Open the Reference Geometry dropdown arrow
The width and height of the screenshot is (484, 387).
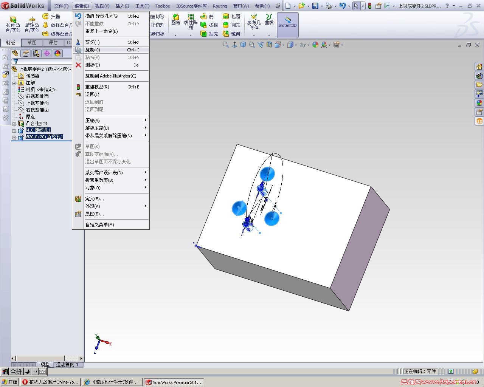coord(254,35)
